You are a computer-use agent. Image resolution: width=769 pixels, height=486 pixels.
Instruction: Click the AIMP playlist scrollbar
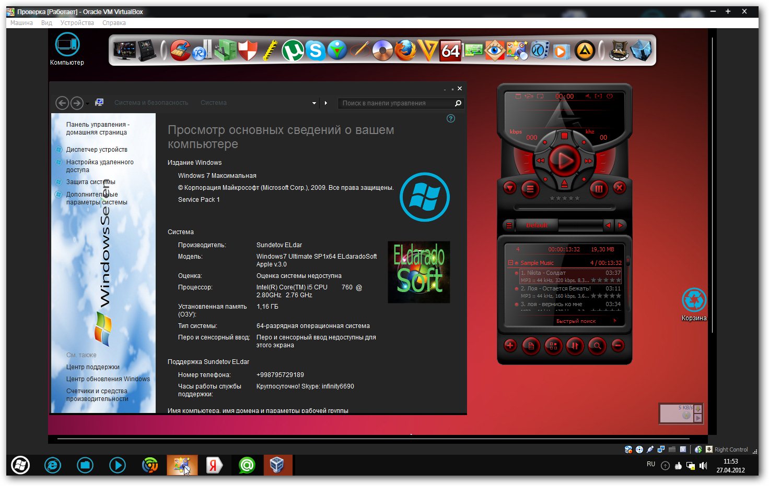(627, 284)
